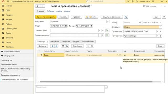
Task: Click Подобрать button
Action: tap(77, 46)
